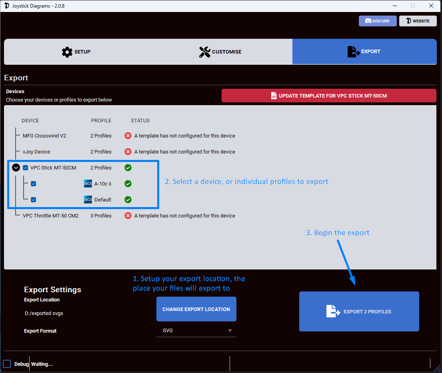This screenshot has height=373, width=442.
Task: Click the VPC Stick MT-50CM device name
Action: 53,168
